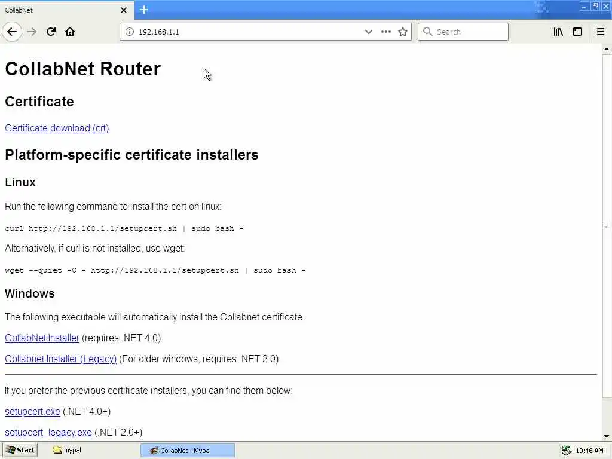Expand the address bar history dropdown
Screen dimensions: 612x459
[x=368, y=32]
